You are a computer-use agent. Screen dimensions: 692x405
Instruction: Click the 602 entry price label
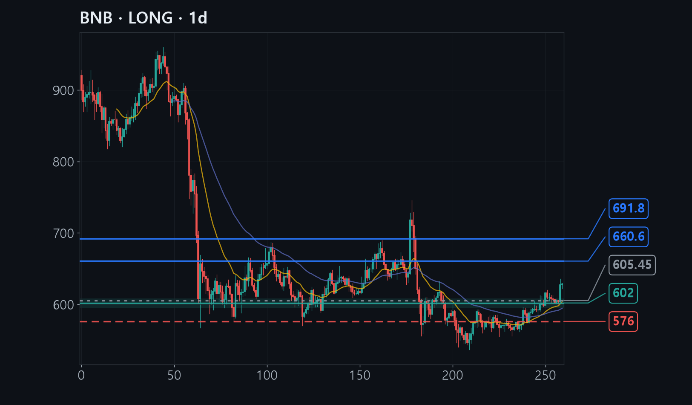coord(623,293)
